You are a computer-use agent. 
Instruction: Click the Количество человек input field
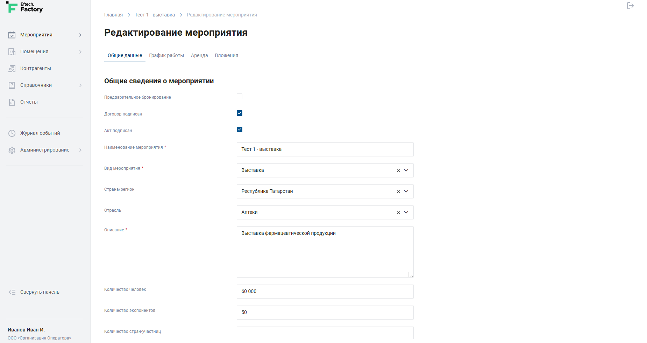[x=325, y=292]
